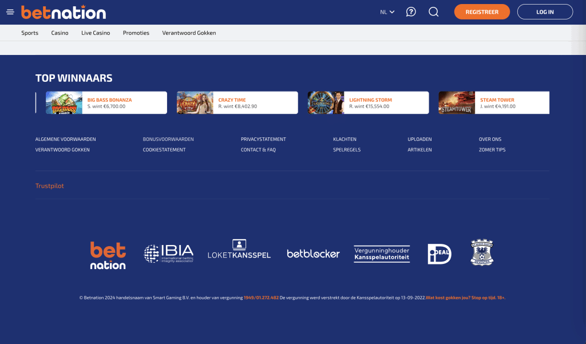Open the search magnifier icon
Screen dimensions: 586x344
(434, 12)
